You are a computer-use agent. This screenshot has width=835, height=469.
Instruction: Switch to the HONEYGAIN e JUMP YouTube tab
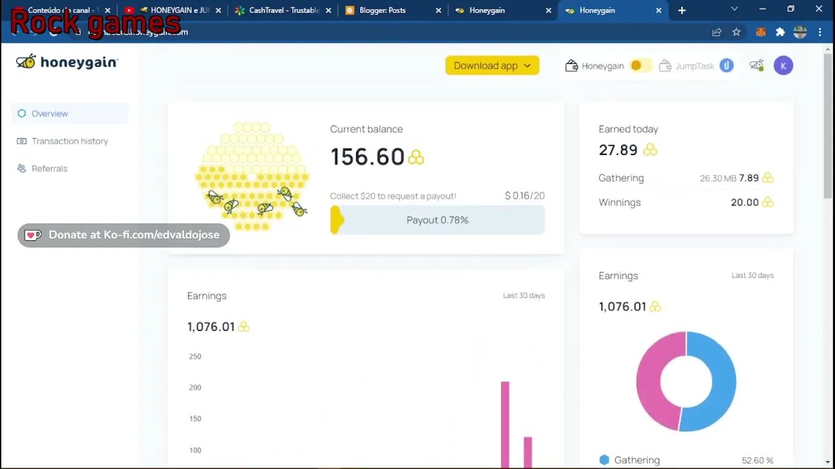(174, 10)
